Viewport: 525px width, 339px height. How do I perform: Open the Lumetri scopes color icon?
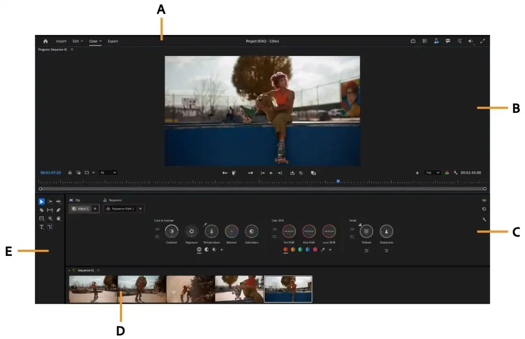point(447,173)
